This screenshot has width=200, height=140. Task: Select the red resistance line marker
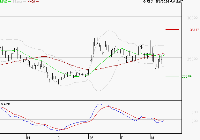tap(173, 30)
